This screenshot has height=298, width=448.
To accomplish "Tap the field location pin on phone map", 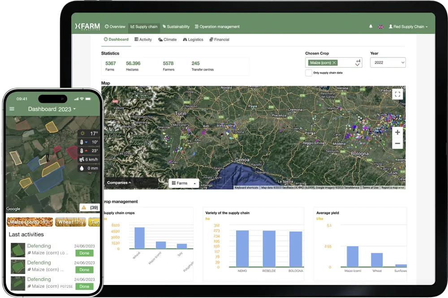I will point(47,158).
